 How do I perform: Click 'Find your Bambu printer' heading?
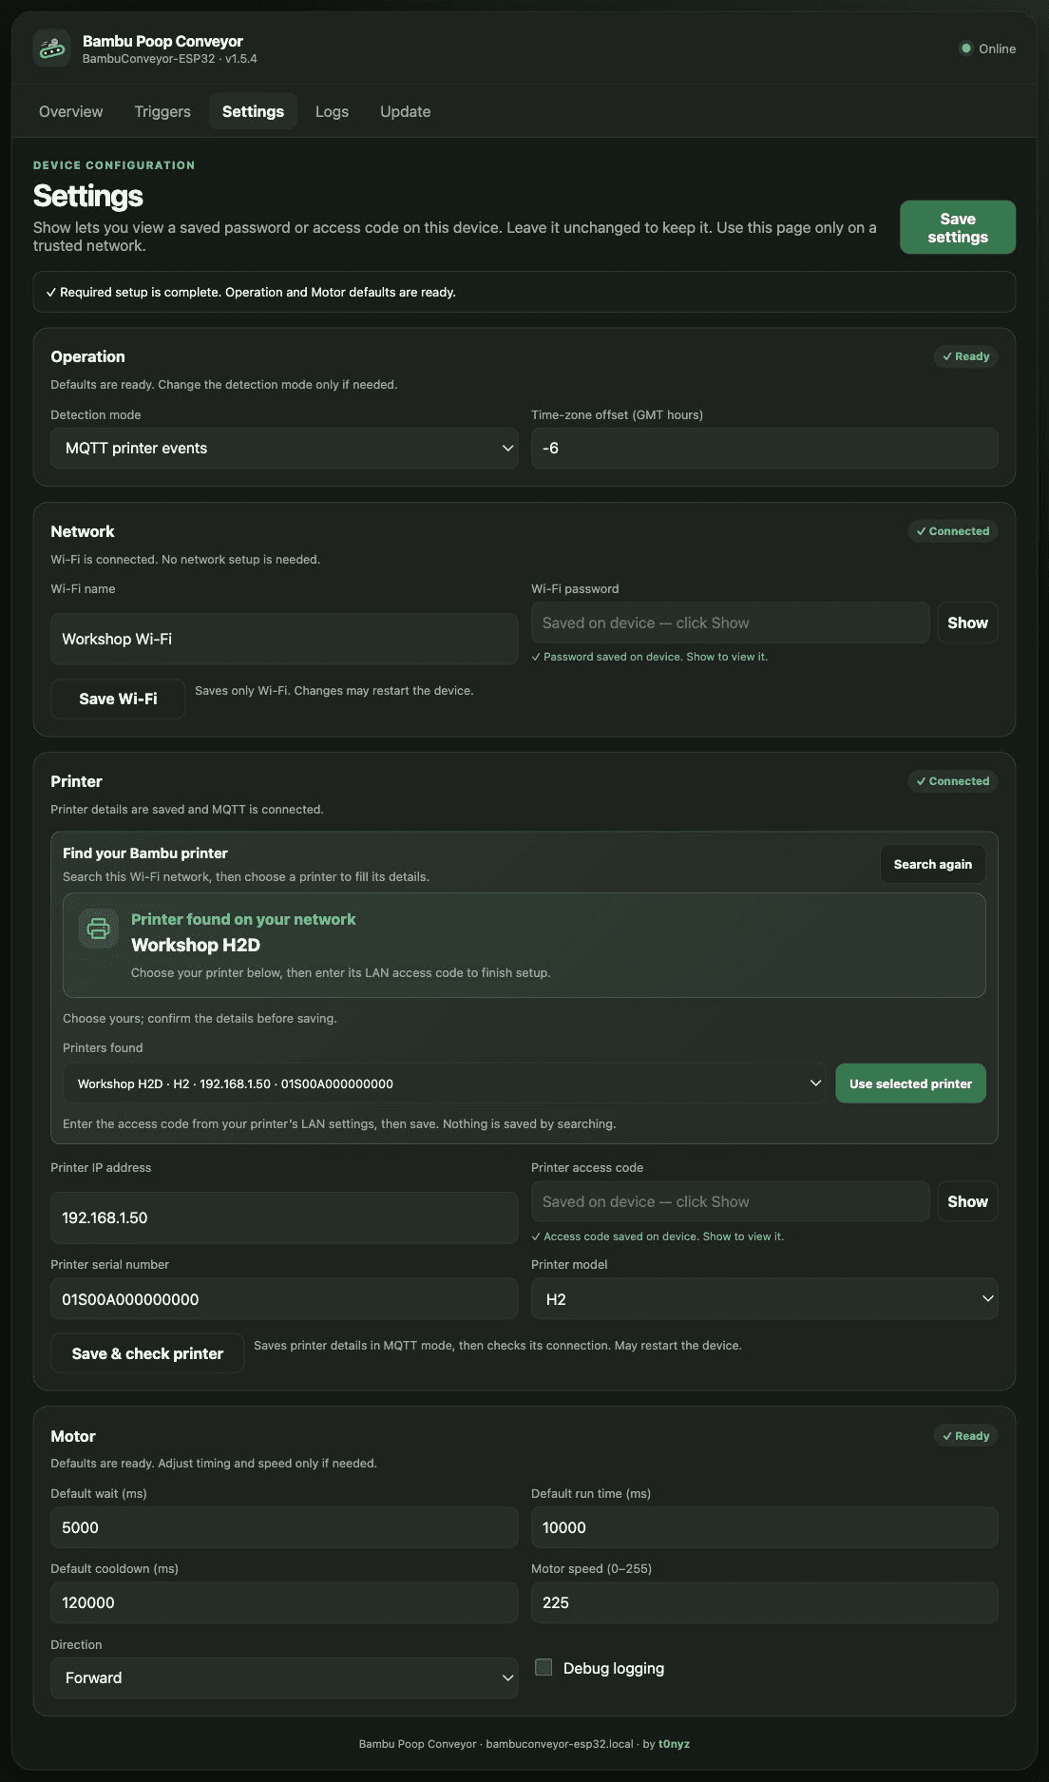click(145, 853)
